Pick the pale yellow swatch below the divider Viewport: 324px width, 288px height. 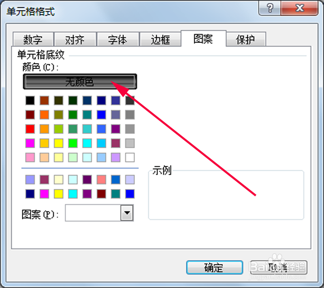point(59,180)
